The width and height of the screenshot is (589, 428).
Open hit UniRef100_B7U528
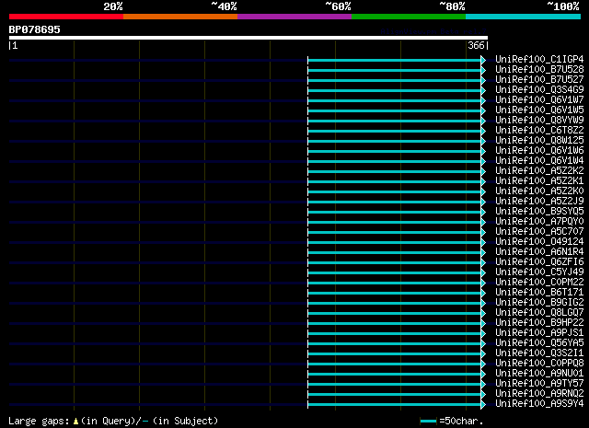tap(539, 70)
